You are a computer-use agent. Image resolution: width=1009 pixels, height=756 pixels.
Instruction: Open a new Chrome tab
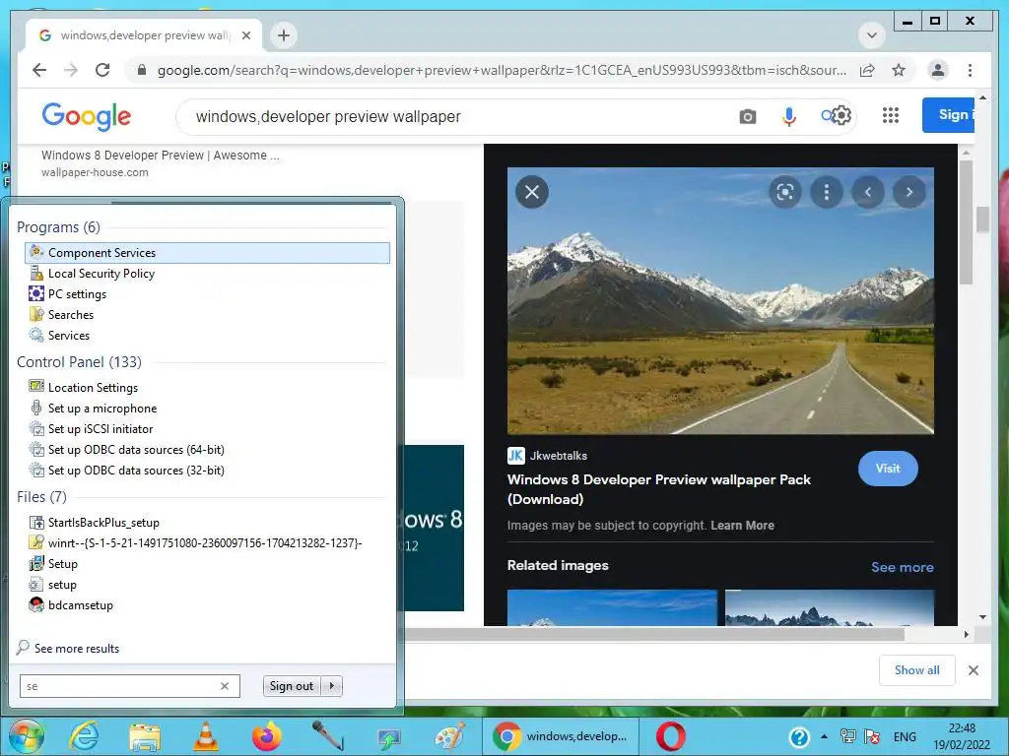[x=284, y=35]
